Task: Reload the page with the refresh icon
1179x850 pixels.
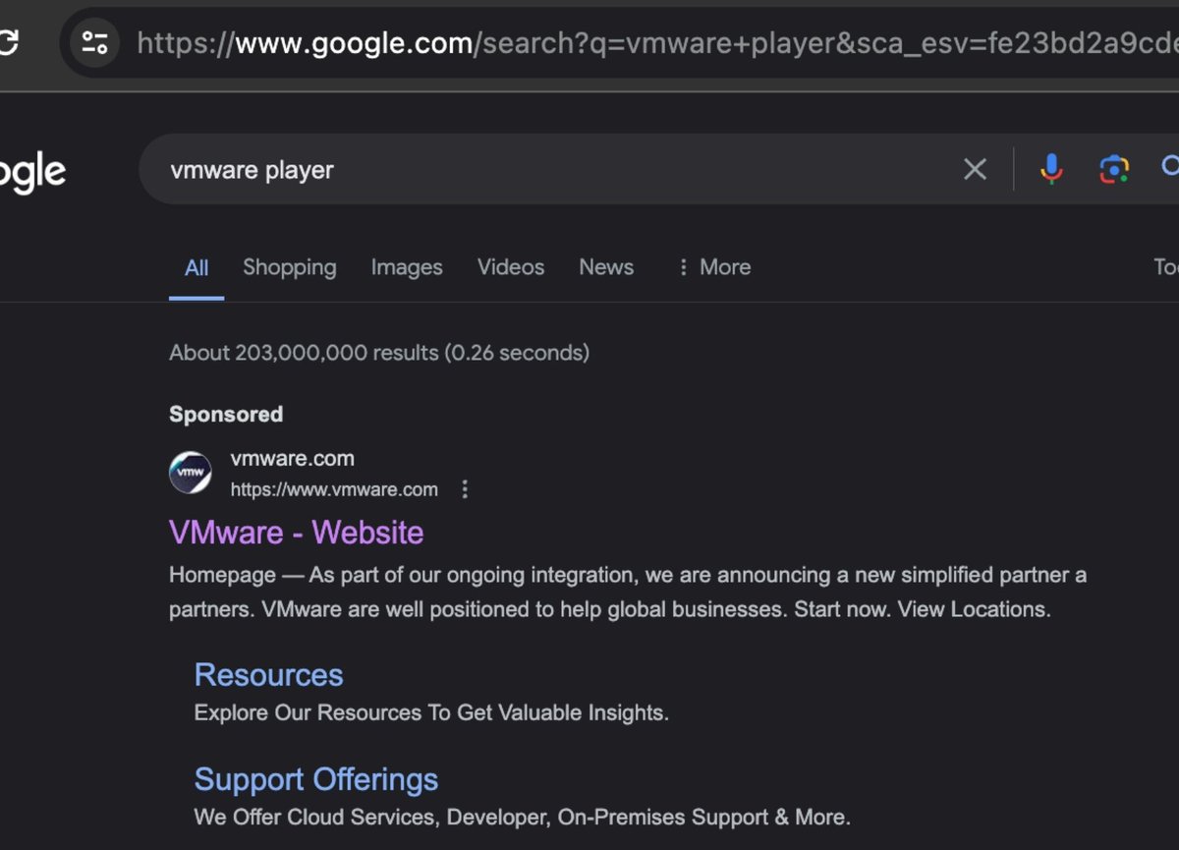Action: pos(8,42)
